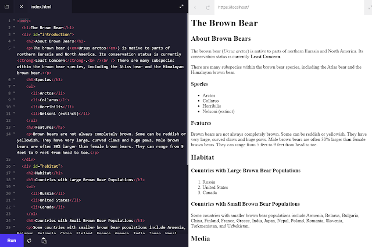
Task: Collapse the introduction div on line 3
Action: pyautogui.click(x=14, y=34)
